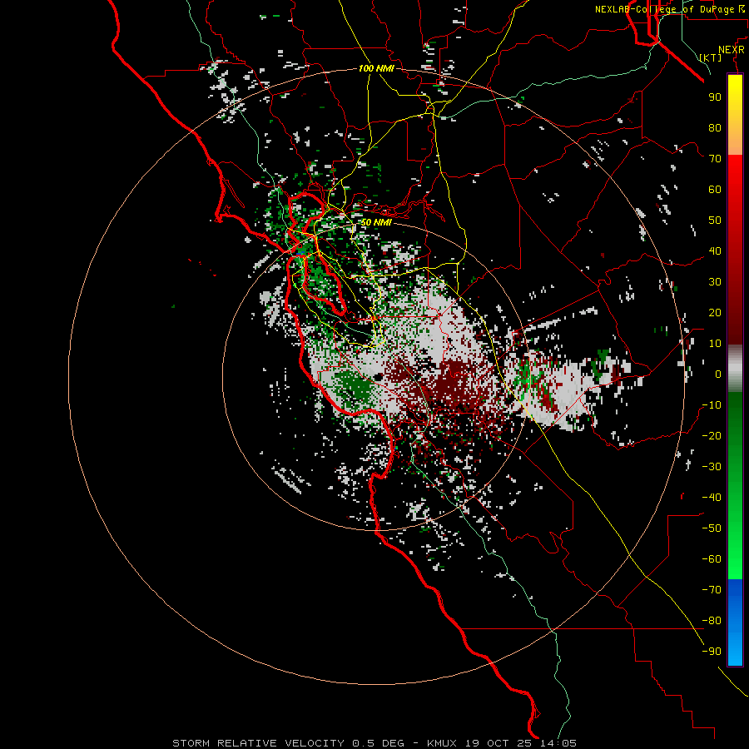Click the 0 tick label on the velocity scale
Screen dimensions: 749x749
click(x=718, y=374)
